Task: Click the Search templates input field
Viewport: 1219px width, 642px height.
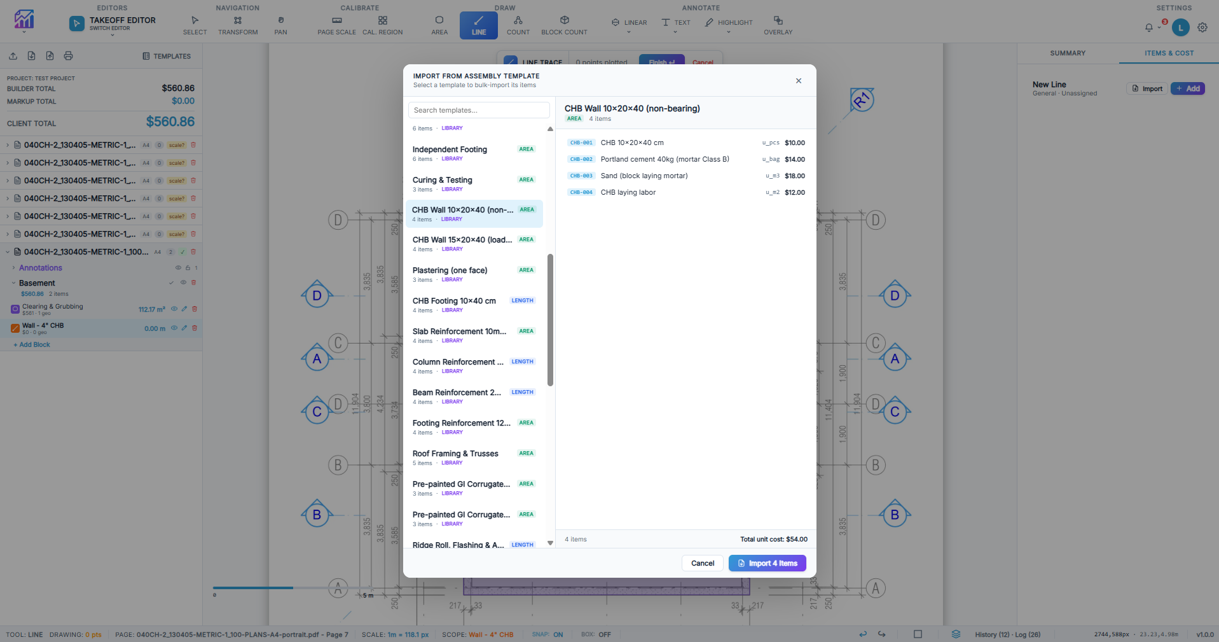Action: (478, 110)
